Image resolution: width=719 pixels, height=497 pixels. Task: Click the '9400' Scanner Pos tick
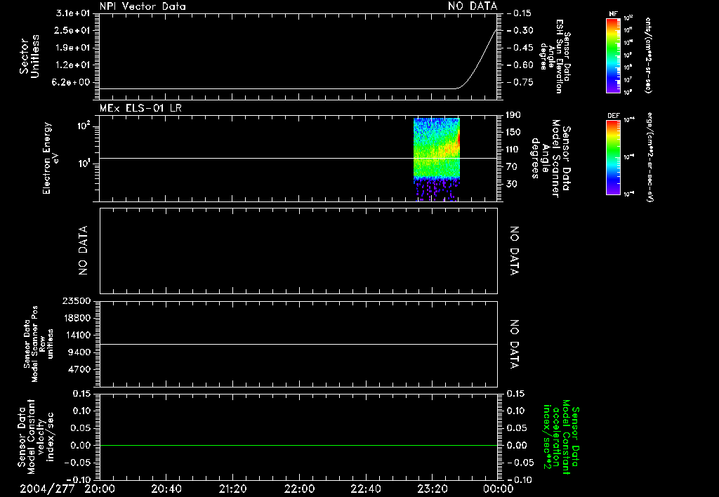[79, 352]
